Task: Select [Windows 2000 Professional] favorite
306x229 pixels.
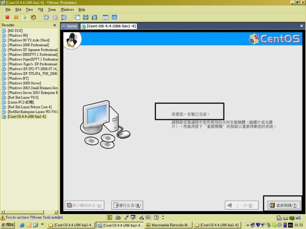Action: click(28, 45)
